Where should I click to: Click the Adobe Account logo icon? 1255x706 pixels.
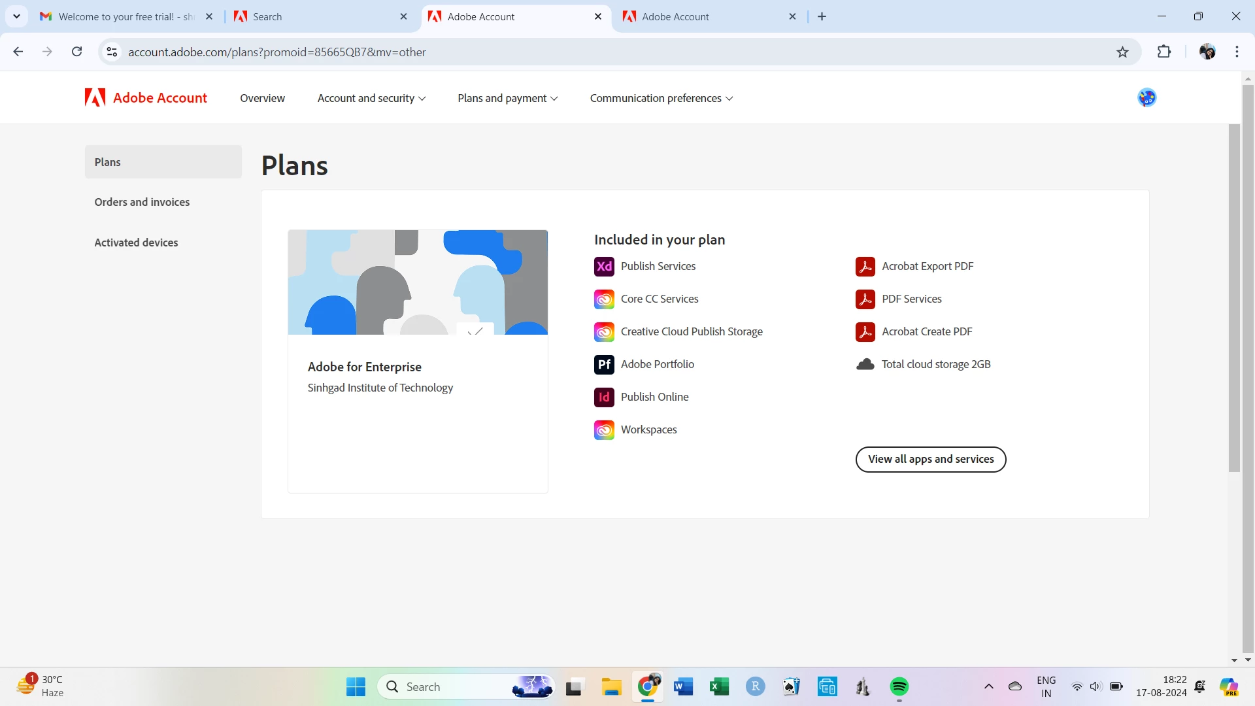[95, 98]
